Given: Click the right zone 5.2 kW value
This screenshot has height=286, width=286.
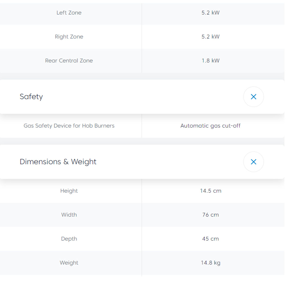Looking at the screenshot, I should click(x=211, y=37).
